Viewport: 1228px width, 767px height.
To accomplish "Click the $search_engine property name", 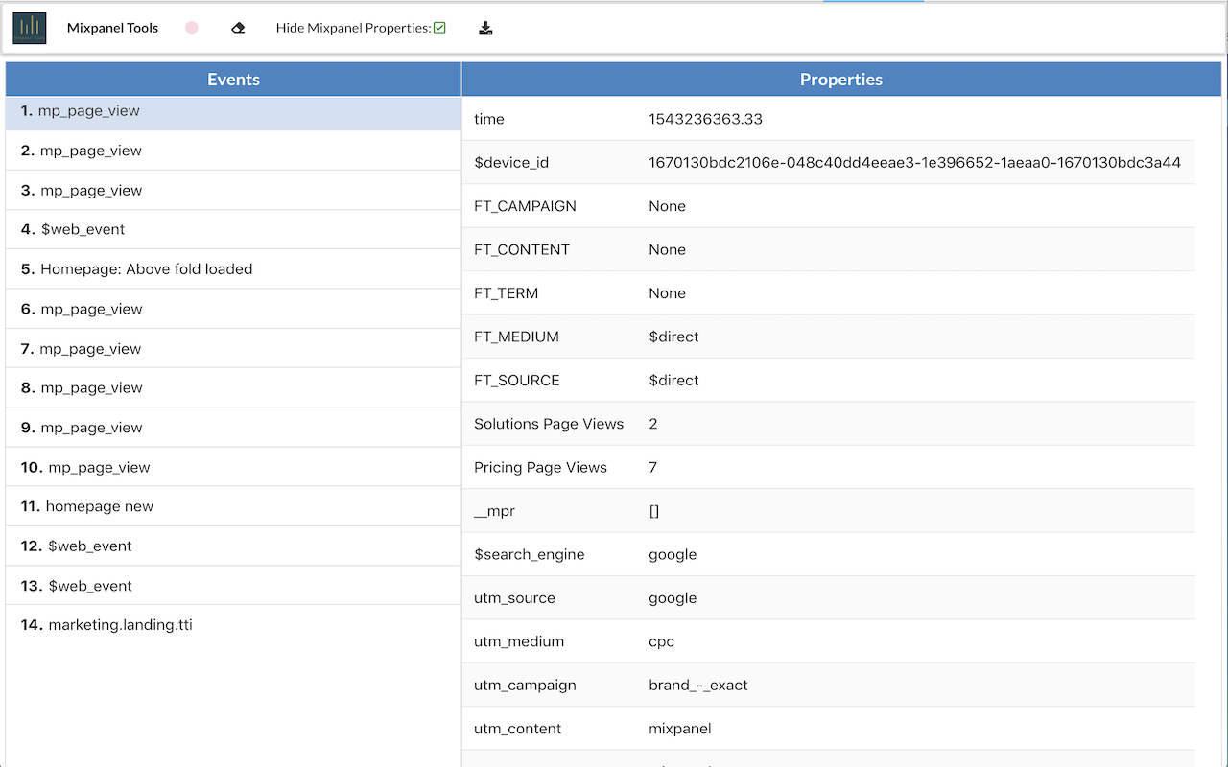I will coord(529,554).
